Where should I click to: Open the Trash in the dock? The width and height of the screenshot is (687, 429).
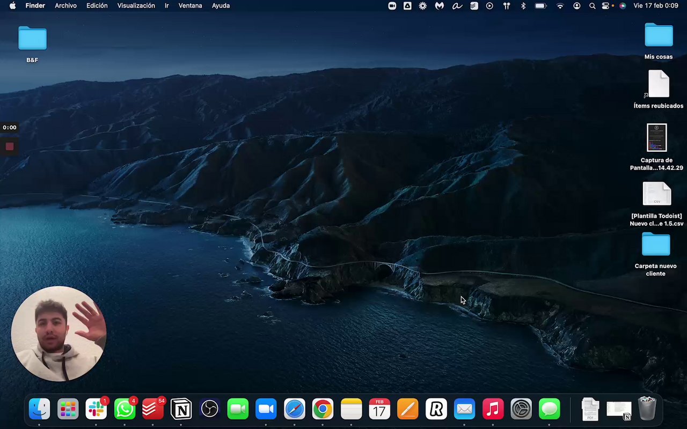point(647,409)
